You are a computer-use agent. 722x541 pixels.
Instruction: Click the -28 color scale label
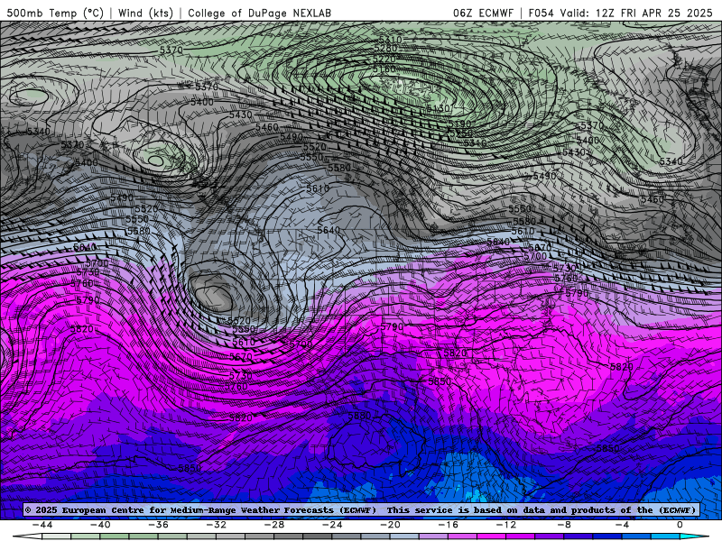pyautogui.click(x=274, y=525)
